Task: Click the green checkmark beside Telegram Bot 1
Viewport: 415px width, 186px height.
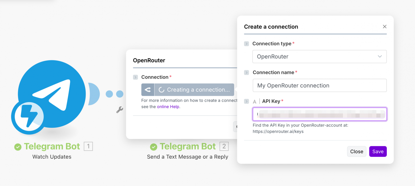Action: tap(18, 146)
